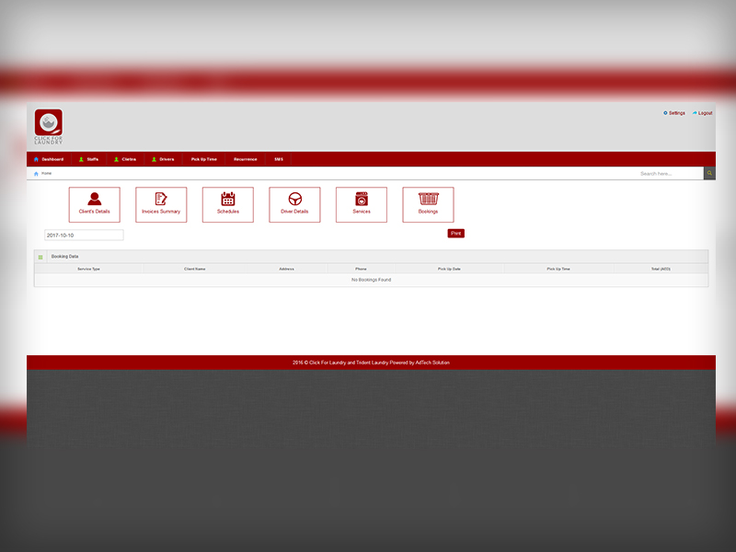Go to Dashboard in the navigation bar
This screenshot has height=552, width=736.
(50, 159)
